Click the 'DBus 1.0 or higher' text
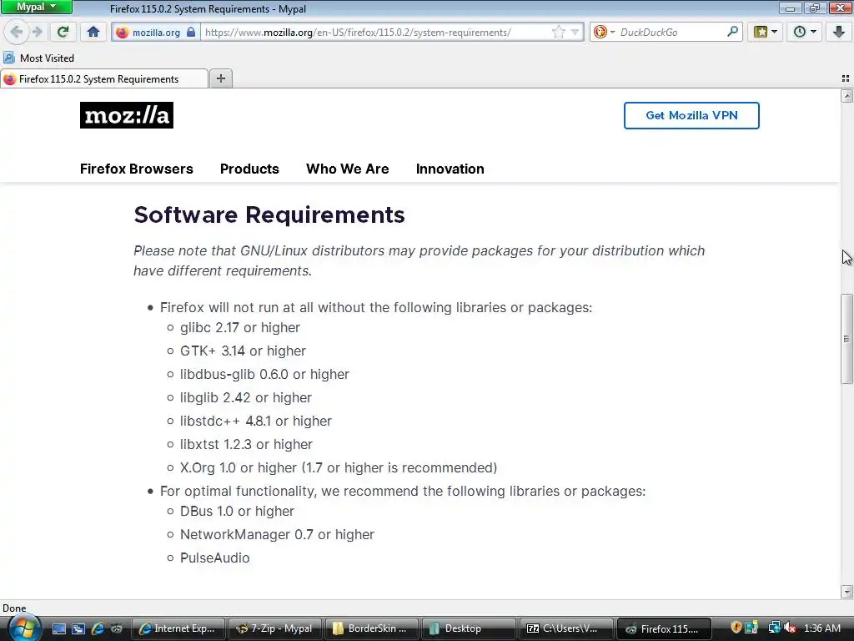The width and height of the screenshot is (854, 641). (237, 512)
